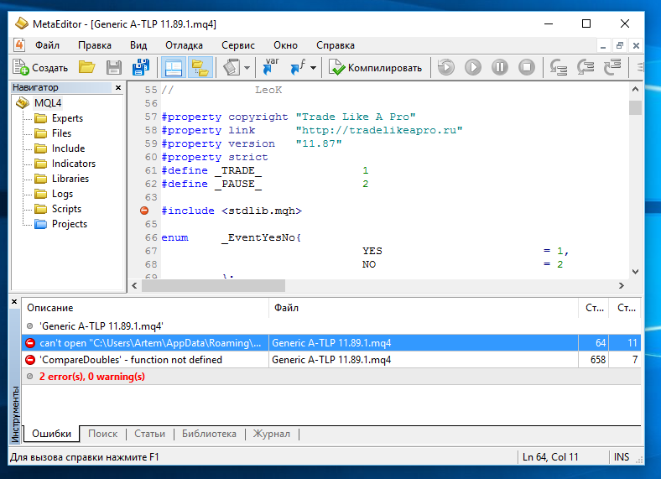Open the Справка menu
Viewport: 661px width, 479px height.
pos(336,45)
